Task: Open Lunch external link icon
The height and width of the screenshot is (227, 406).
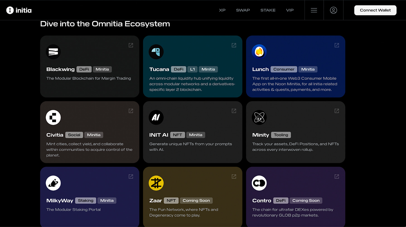Action: (337, 45)
